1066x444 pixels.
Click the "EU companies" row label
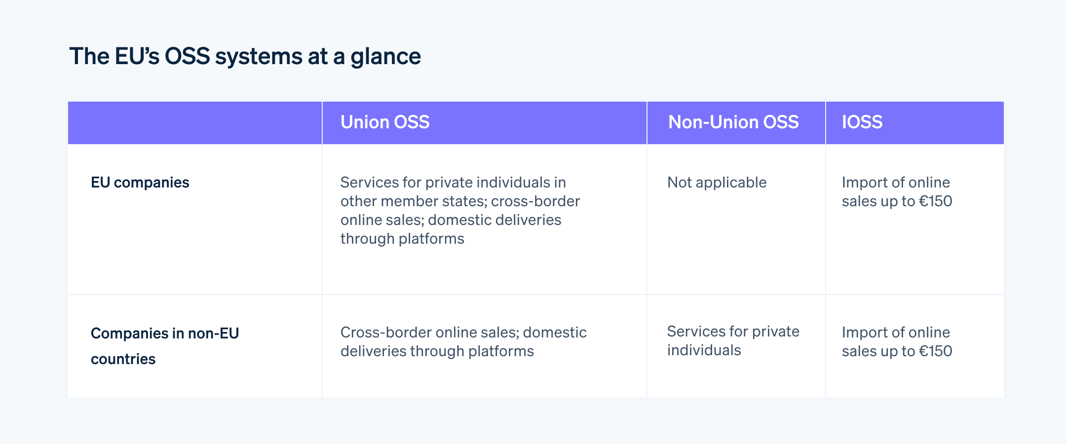[141, 182]
